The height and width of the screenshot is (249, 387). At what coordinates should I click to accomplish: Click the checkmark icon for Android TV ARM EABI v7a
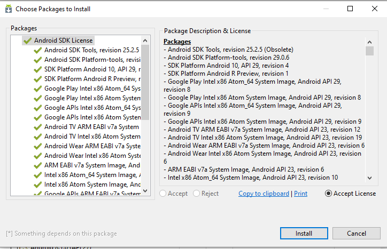tap(37, 127)
